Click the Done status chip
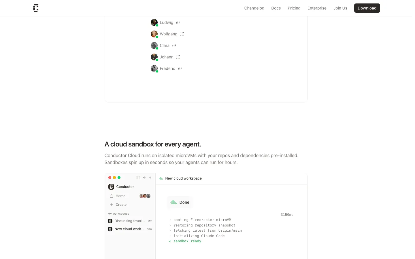This screenshot has height=259, width=415. 180,202
